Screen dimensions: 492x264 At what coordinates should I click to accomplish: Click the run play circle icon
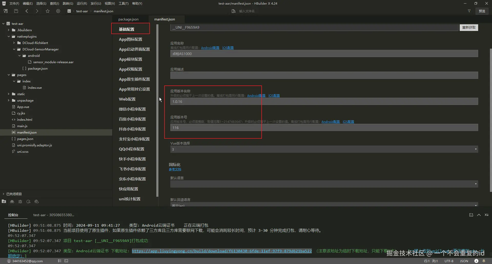tap(58, 11)
